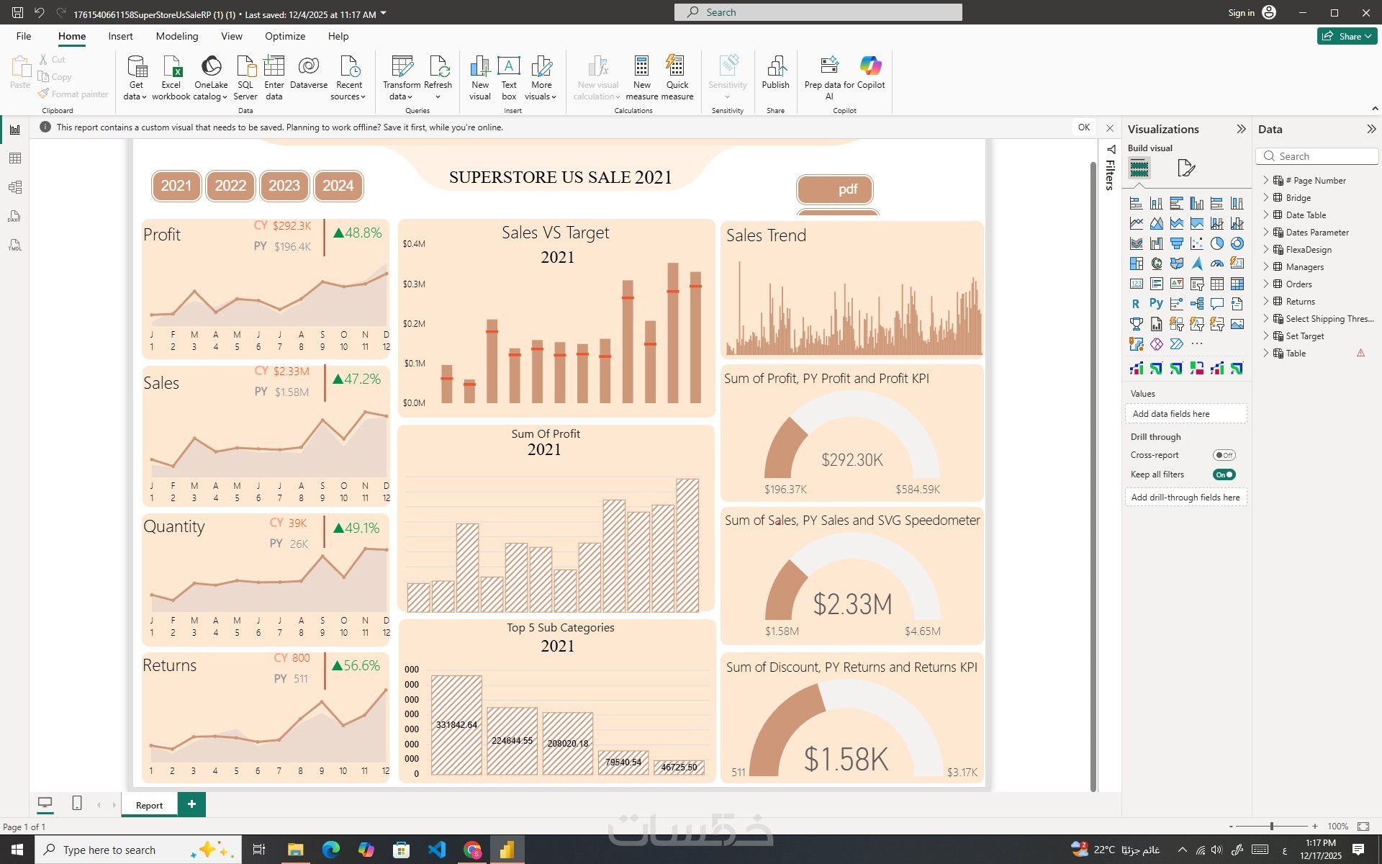The width and height of the screenshot is (1382, 864).
Task: Switch to Table view in left sidebar
Action: click(x=14, y=158)
